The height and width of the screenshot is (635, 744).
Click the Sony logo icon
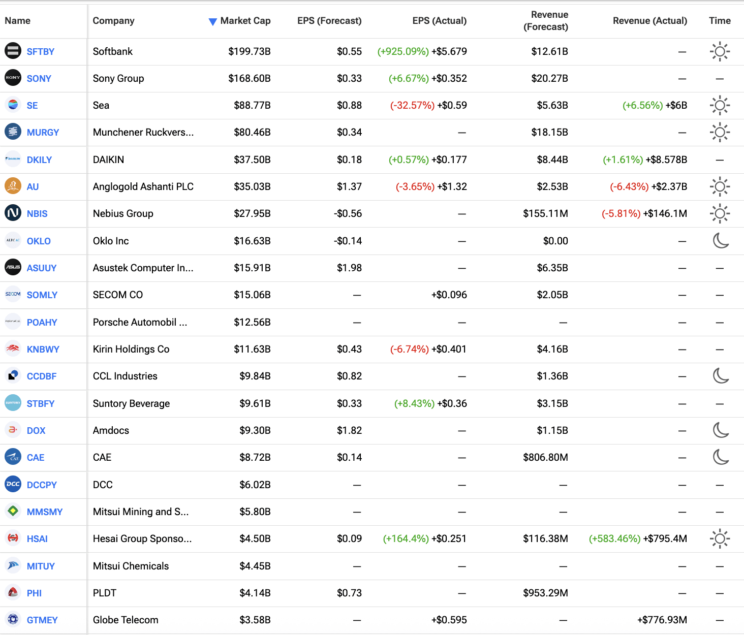coord(13,78)
